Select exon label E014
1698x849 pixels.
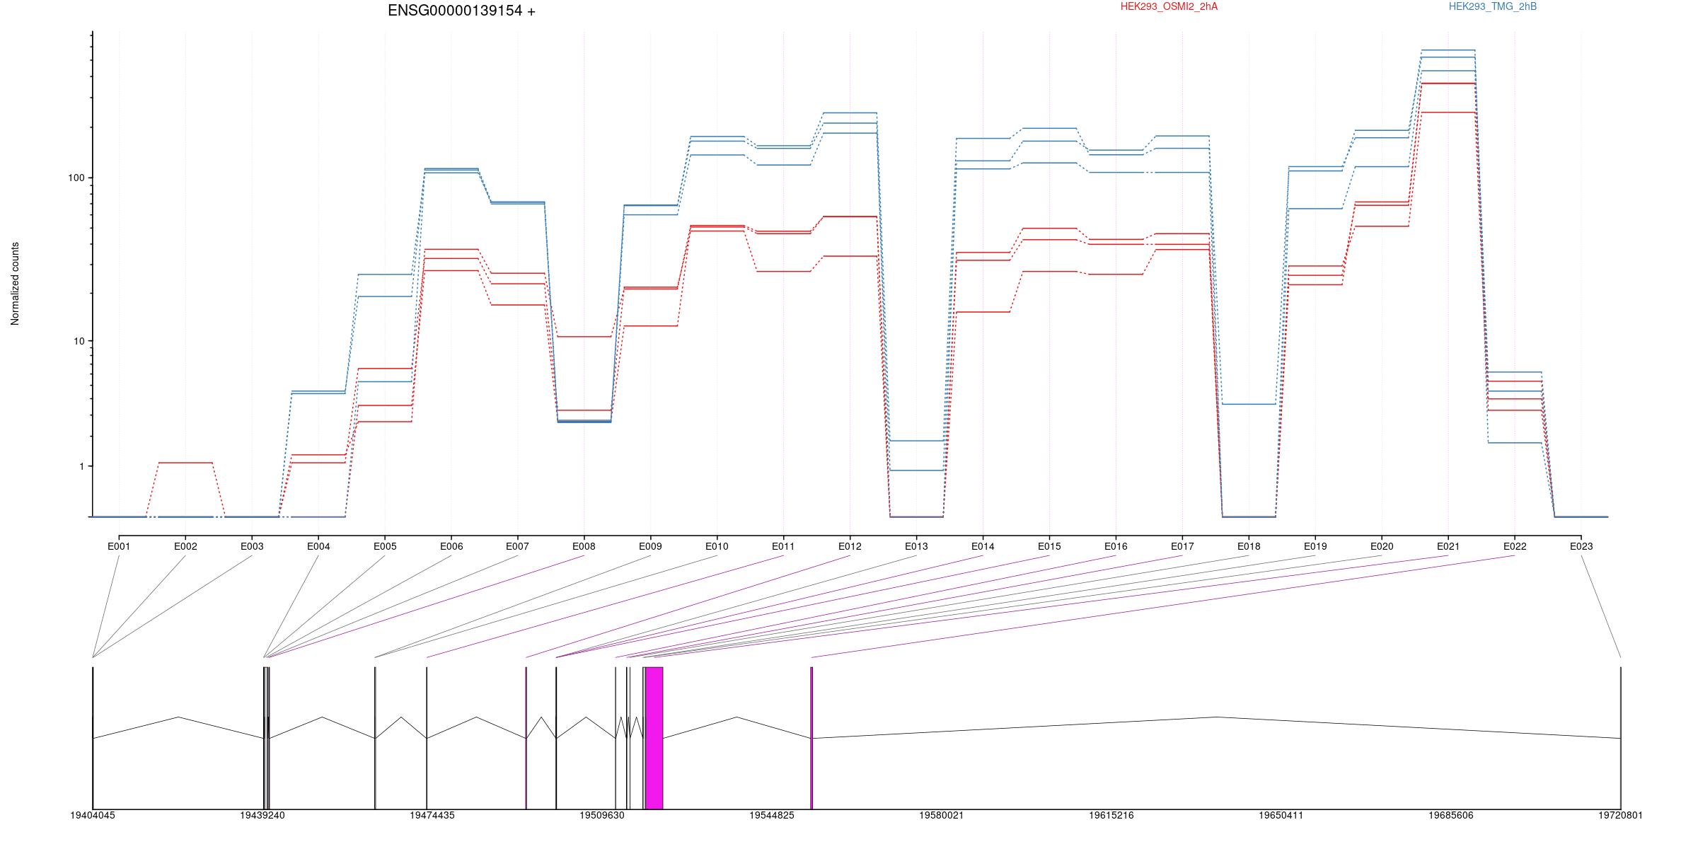tap(983, 546)
